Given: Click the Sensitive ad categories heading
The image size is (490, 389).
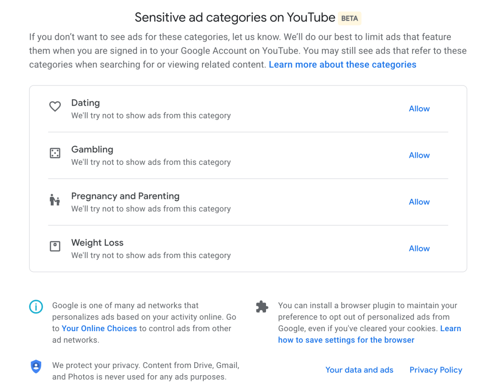Looking at the screenshot, I should pos(235,18).
